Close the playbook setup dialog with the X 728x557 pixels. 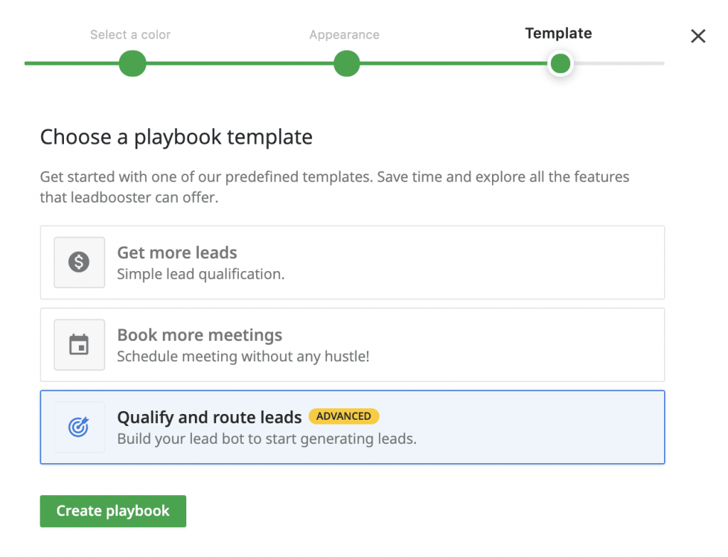pyautogui.click(x=698, y=36)
